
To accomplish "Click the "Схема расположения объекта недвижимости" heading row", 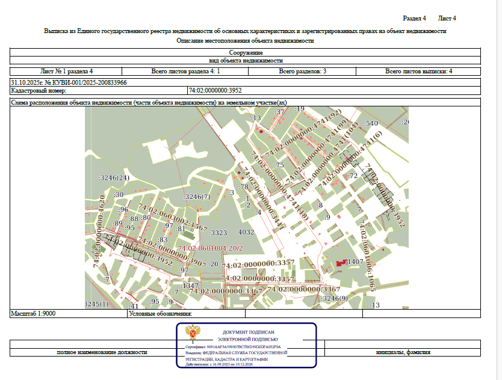I will (x=245, y=102).
